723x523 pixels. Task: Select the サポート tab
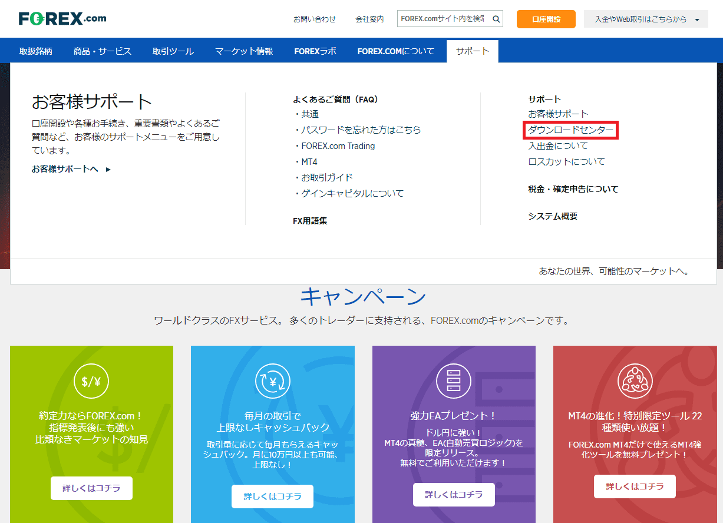pyautogui.click(x=472, y=51)
